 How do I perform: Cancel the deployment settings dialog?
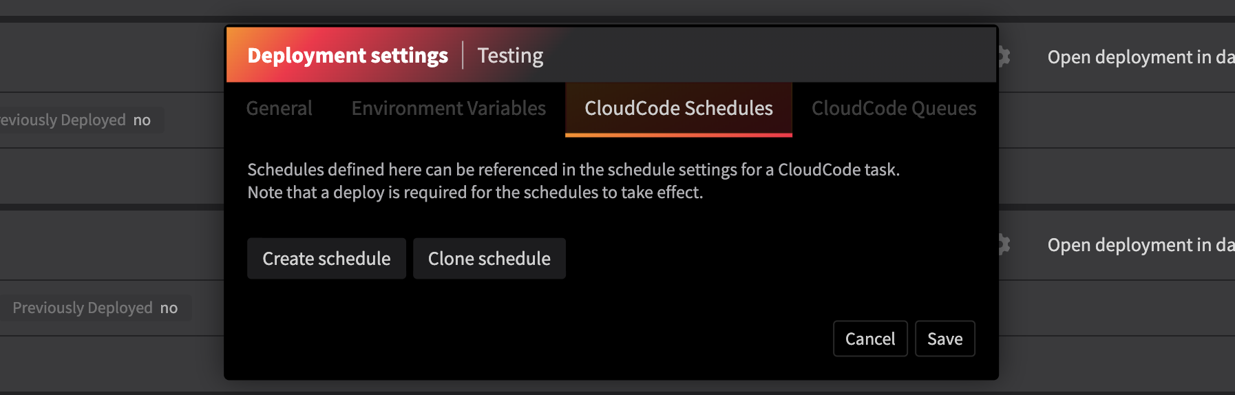tap(869, 339)
